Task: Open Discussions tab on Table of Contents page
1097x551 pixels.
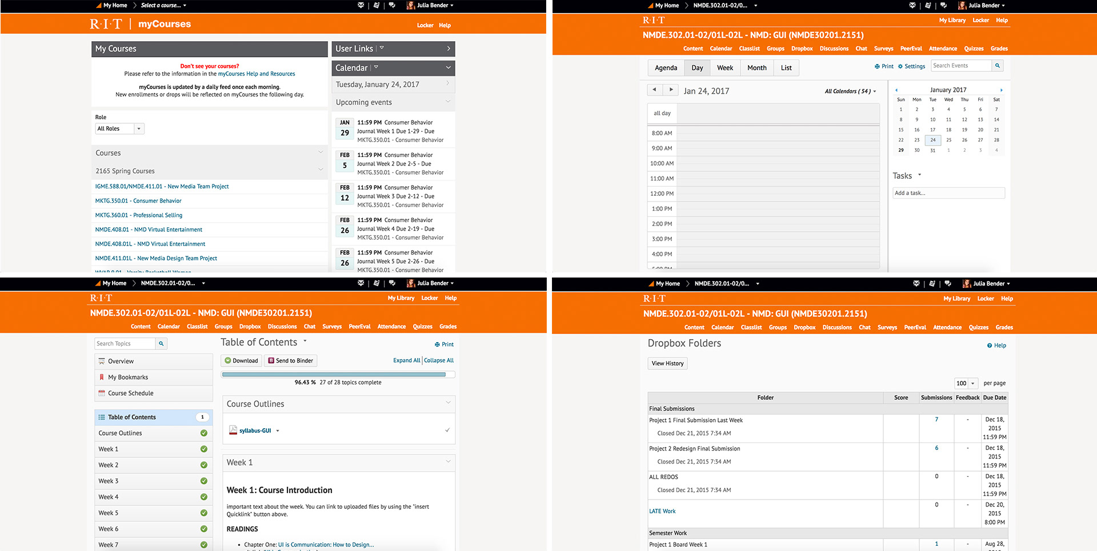Action: [282, 327]
